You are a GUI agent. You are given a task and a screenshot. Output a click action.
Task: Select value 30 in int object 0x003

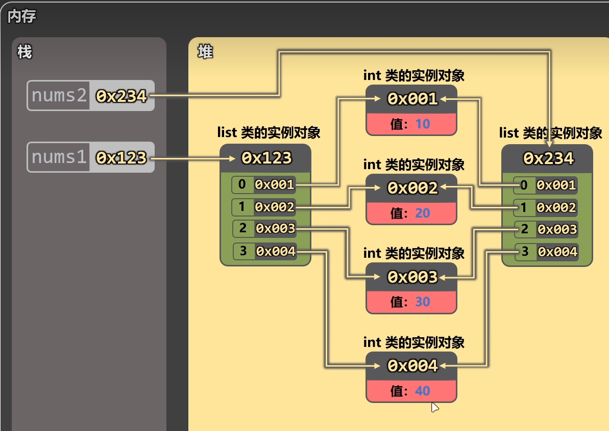423,302
